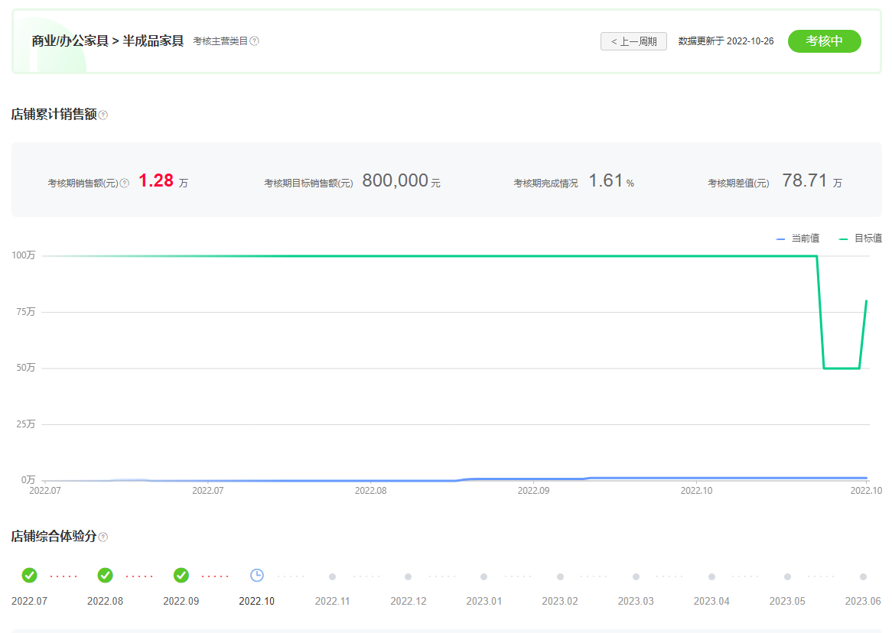
Task: Click green checkmark for 2022.07
Action: tap(30, 576)
